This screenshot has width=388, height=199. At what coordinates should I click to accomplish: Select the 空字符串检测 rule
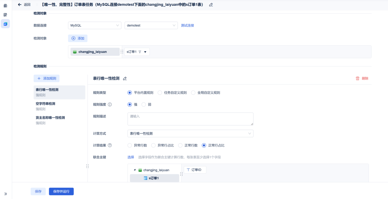click(59, 106)
